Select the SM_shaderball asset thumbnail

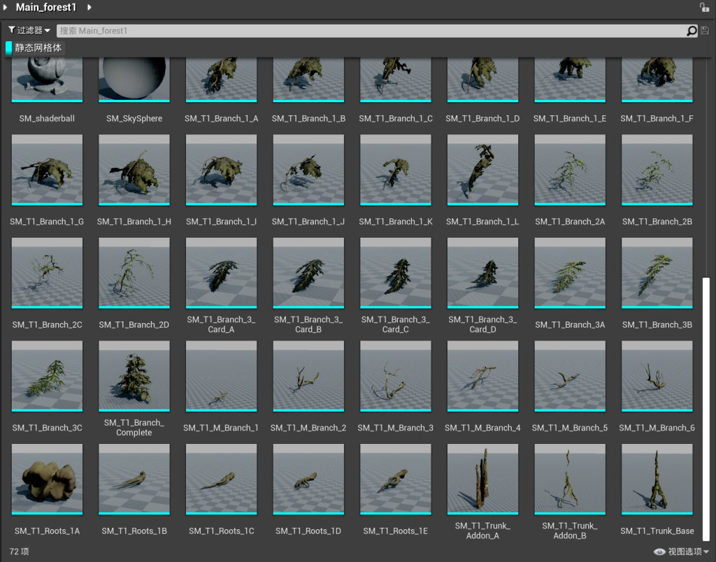47,80
